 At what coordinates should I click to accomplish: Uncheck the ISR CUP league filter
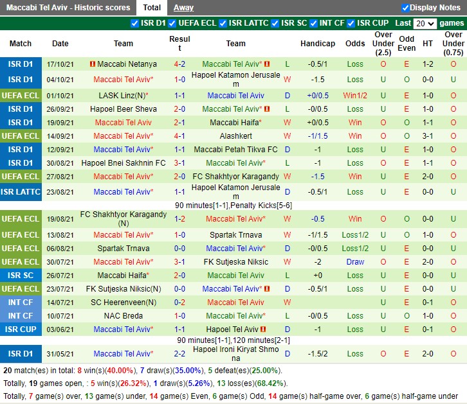(351, 23)
